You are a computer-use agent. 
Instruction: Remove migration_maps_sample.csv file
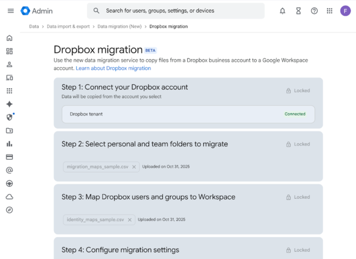click(x=134, y=167)
